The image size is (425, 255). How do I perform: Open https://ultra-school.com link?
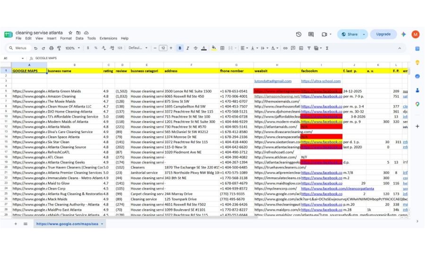click(321, 81)
